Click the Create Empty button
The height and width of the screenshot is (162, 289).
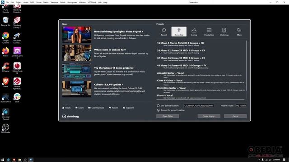point(209,116)
